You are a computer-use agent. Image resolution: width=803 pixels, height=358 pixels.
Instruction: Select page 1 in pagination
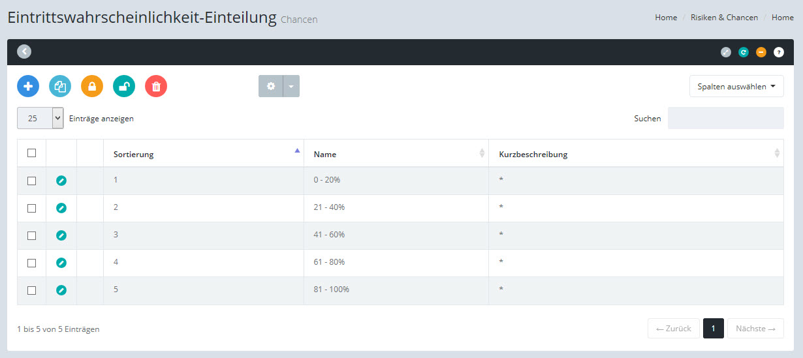(713, 329)
